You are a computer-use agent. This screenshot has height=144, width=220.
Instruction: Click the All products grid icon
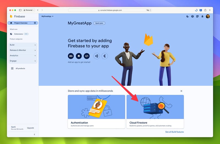(x=12, y=68)
